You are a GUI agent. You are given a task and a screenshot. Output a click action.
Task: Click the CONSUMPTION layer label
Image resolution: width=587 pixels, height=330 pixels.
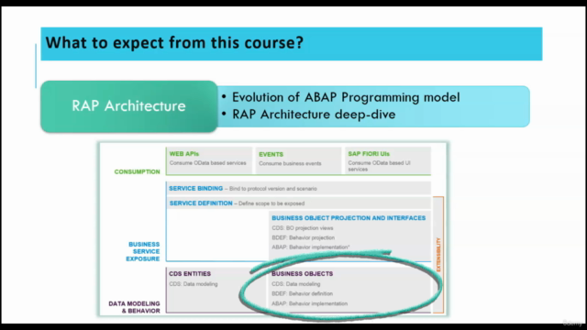(x=137, y=171)
